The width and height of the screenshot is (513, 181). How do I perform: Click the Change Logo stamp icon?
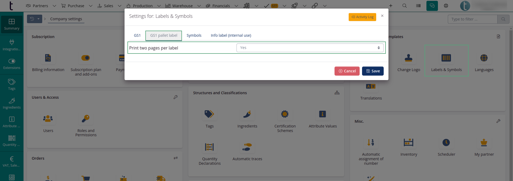click(408, 58)
